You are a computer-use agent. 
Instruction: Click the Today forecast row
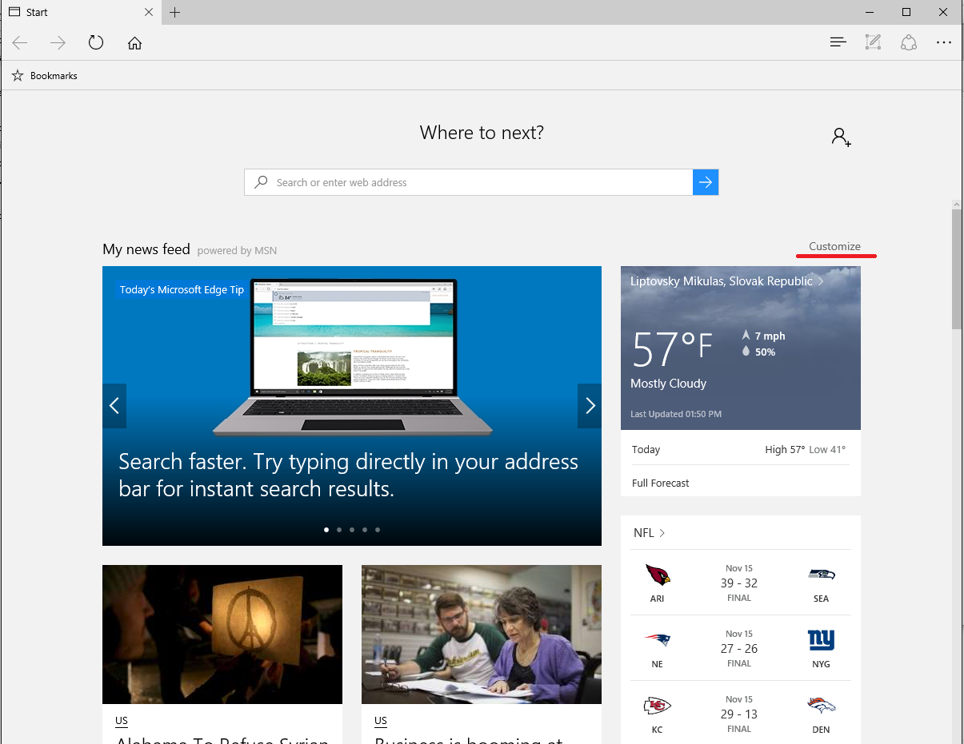740,449
